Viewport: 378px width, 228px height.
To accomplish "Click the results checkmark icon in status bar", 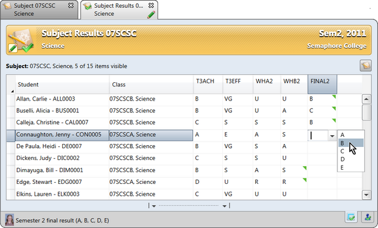I will pos(351,217).
